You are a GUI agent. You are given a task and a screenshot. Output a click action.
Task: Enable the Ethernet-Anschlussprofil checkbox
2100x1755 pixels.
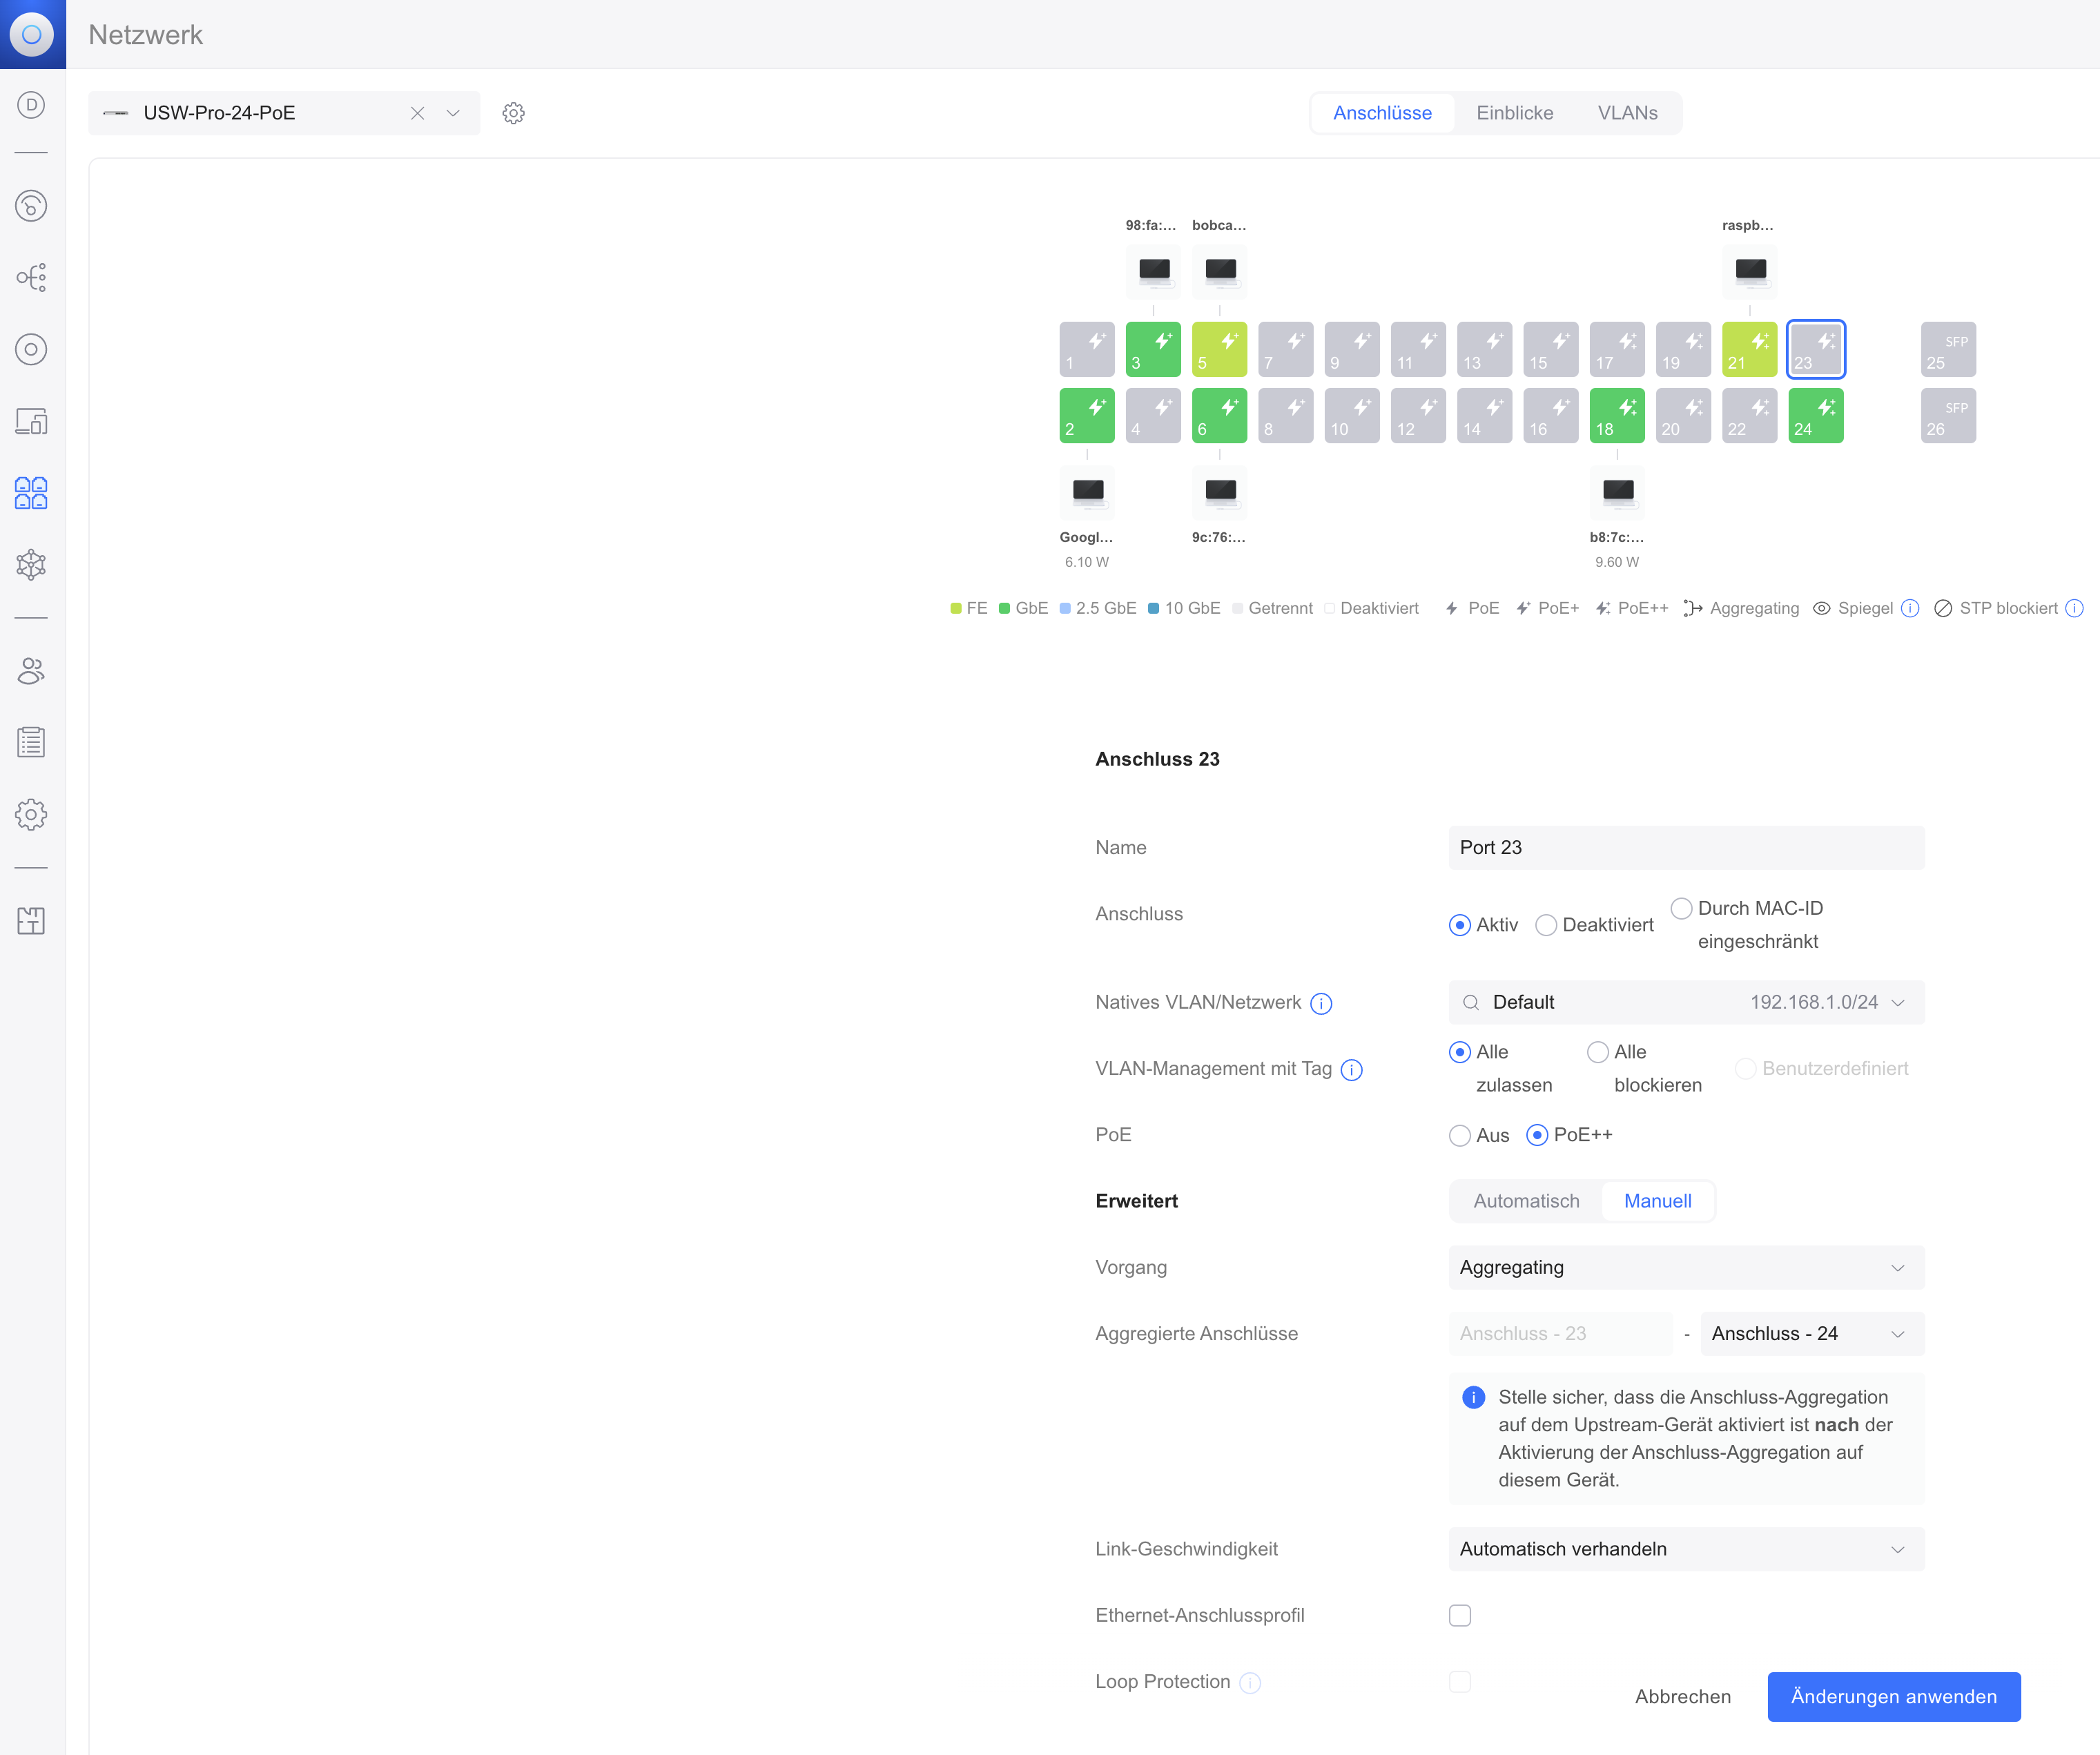tap(1459, 1615)
